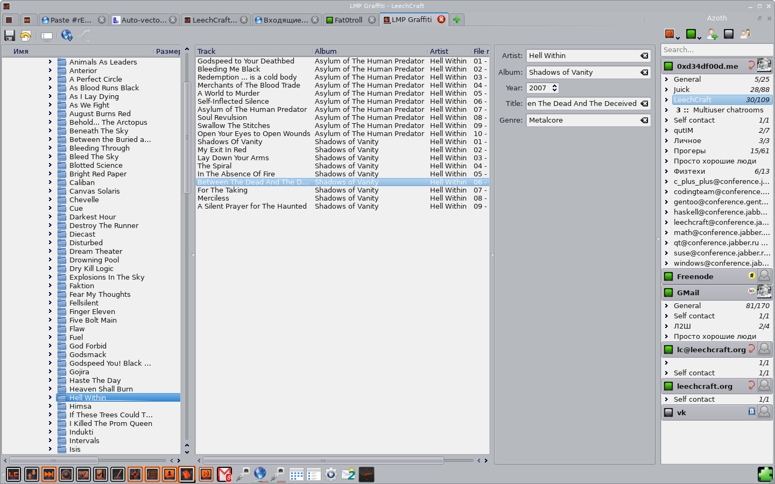
Task: Click the yellow revert arrow toolbar icon
Action: coord(26,35)
